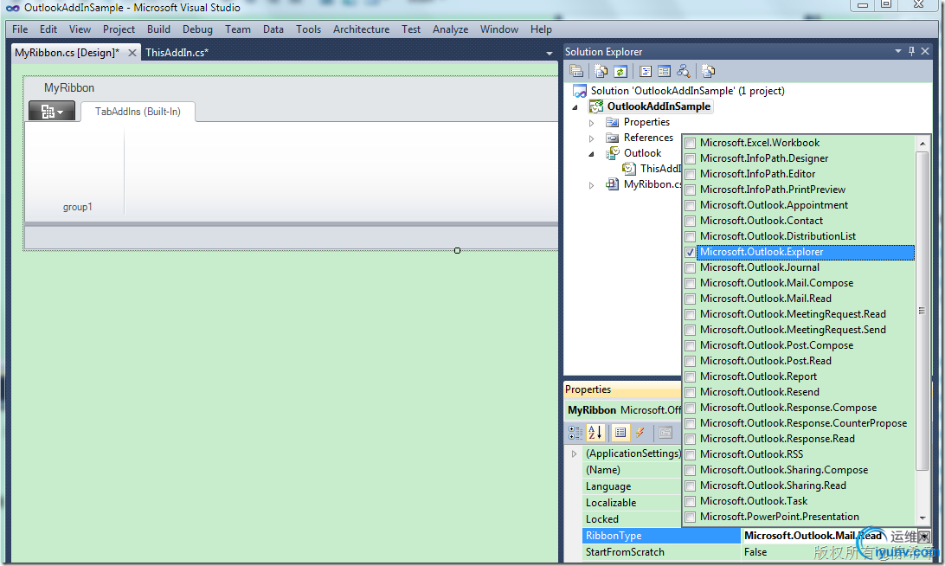The height and width of the screenshot is (566, 945).
Task: Pin the Solution Explorer panel with auto-hide icon
Action: (x=911, y=51)
